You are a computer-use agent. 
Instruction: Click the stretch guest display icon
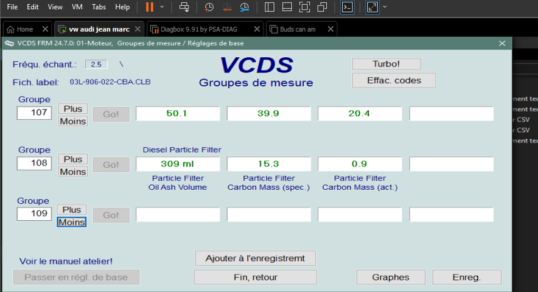tap(372, 7)
